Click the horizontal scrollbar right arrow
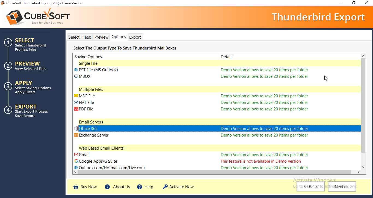Image resolution: width=373 pixels, height=198 pixels. [359, 172]
